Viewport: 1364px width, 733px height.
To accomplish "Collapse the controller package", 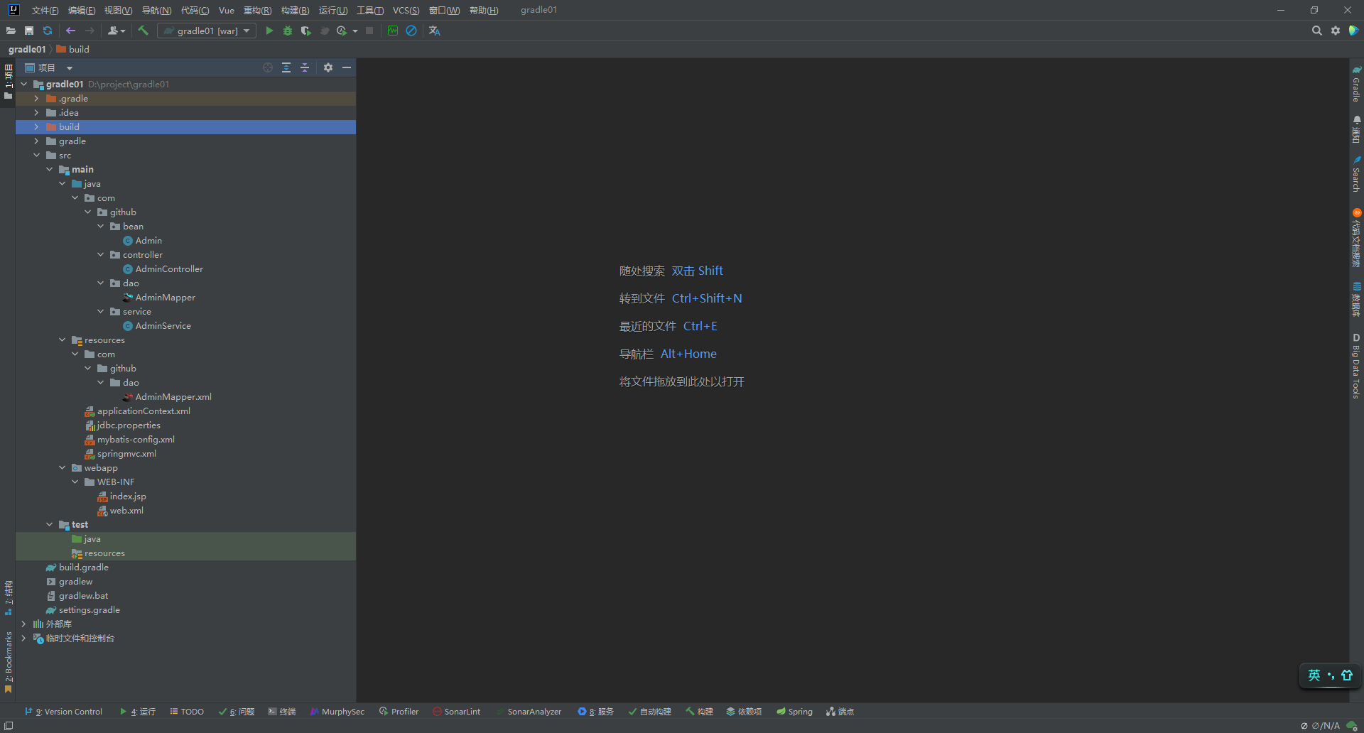I will tap(100, 255).
